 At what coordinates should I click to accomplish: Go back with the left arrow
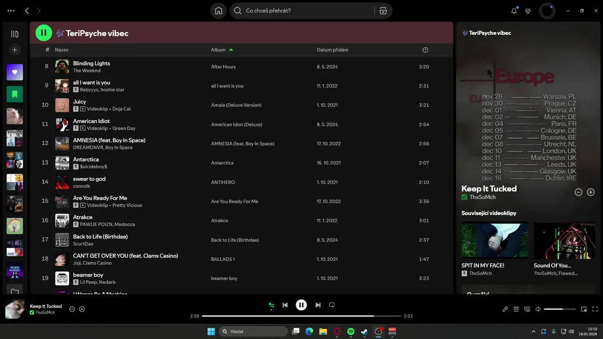click(x=27, y=10)
